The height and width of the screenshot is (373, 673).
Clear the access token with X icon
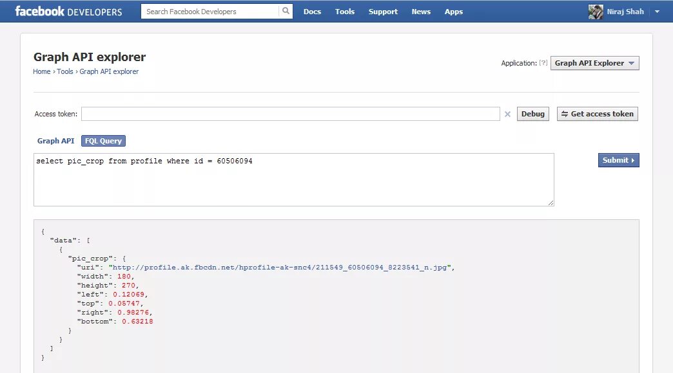pos(507,114)
